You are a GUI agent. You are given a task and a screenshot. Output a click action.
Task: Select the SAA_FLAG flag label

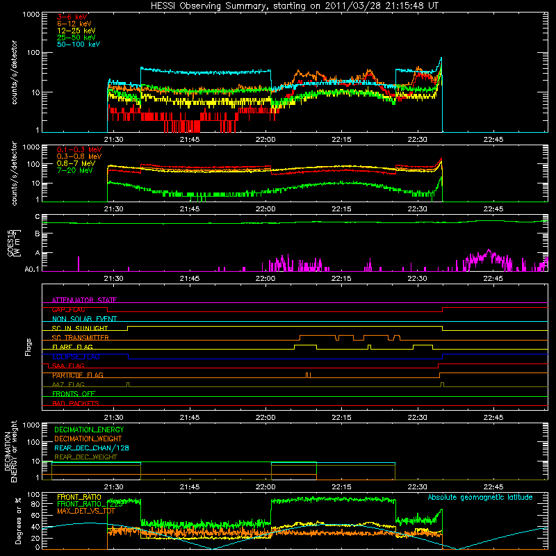pos(68,366)
